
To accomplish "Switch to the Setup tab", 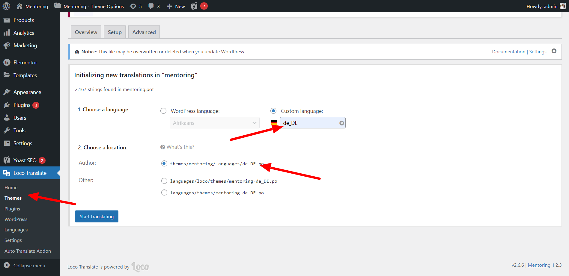I will [115, 32].
